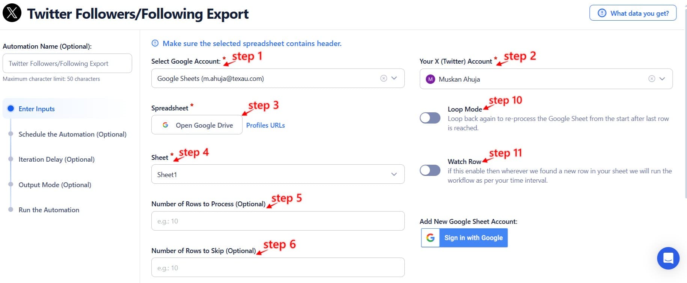687x283 pixels.
Task: Click Muskan Ahuja's purple avatar icon
Action: coord(431,79)
